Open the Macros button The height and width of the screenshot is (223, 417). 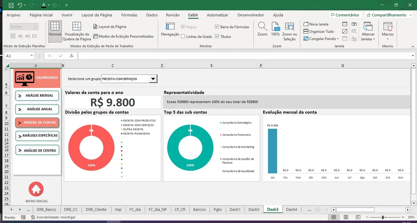pyautogui.click(x=387, y=27)
